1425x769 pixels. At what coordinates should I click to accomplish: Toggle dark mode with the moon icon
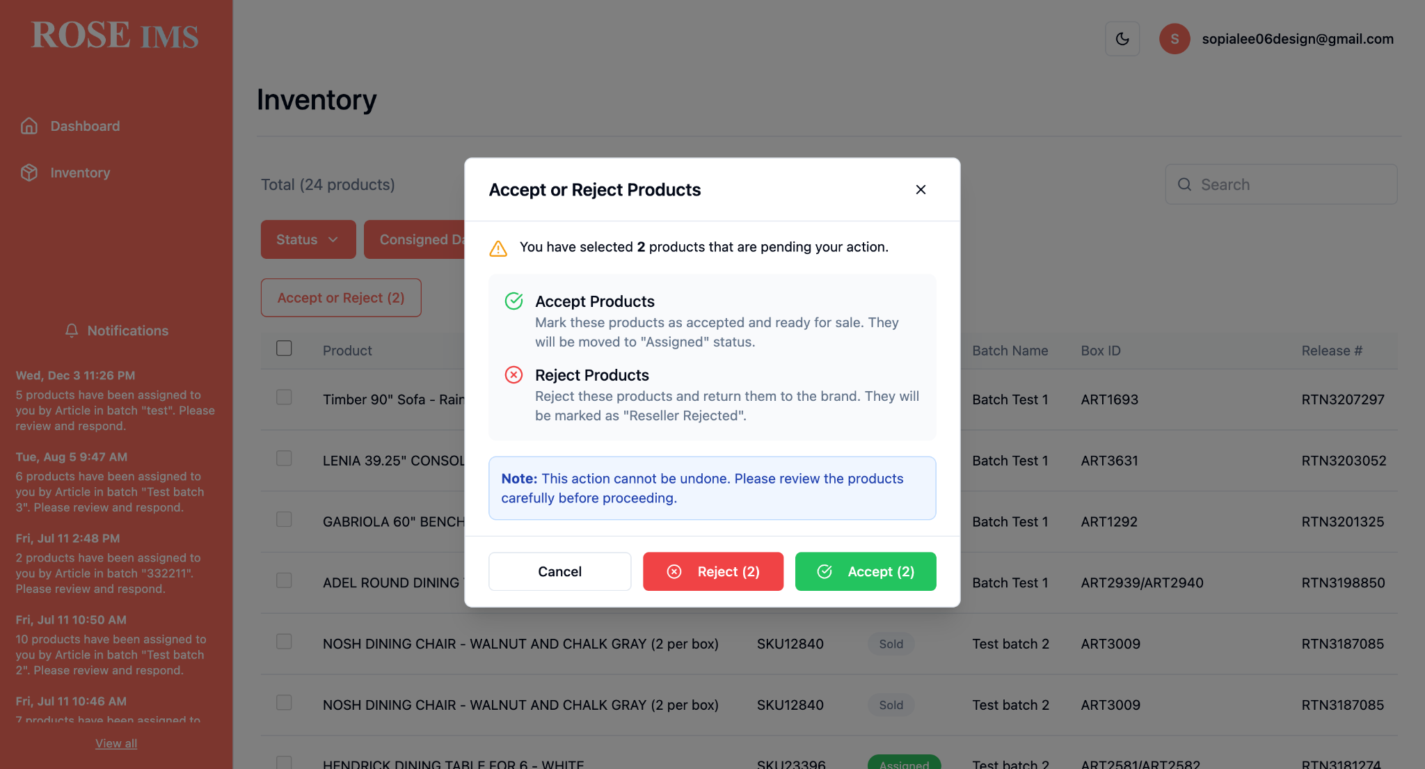tap(1122, 39)
